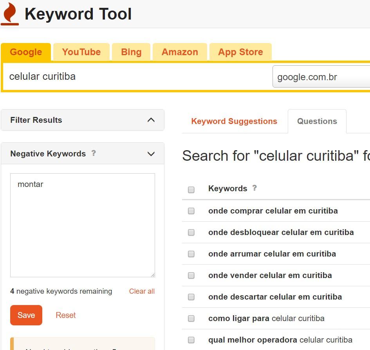This screenshot has width=370, height=350.
Task: Switch to the App Store tab
Action: pyautogui.click(x=240, y=52)
